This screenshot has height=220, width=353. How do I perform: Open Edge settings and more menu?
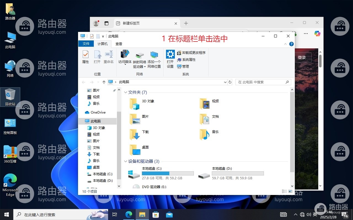pyautogui.click(x=306, y=34)
